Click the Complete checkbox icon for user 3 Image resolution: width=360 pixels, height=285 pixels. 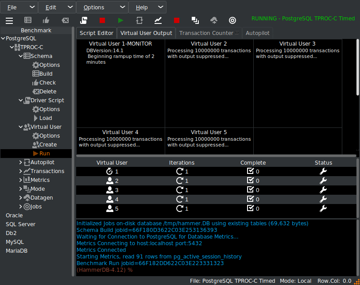pyautogui.click(x=250, y=190)
